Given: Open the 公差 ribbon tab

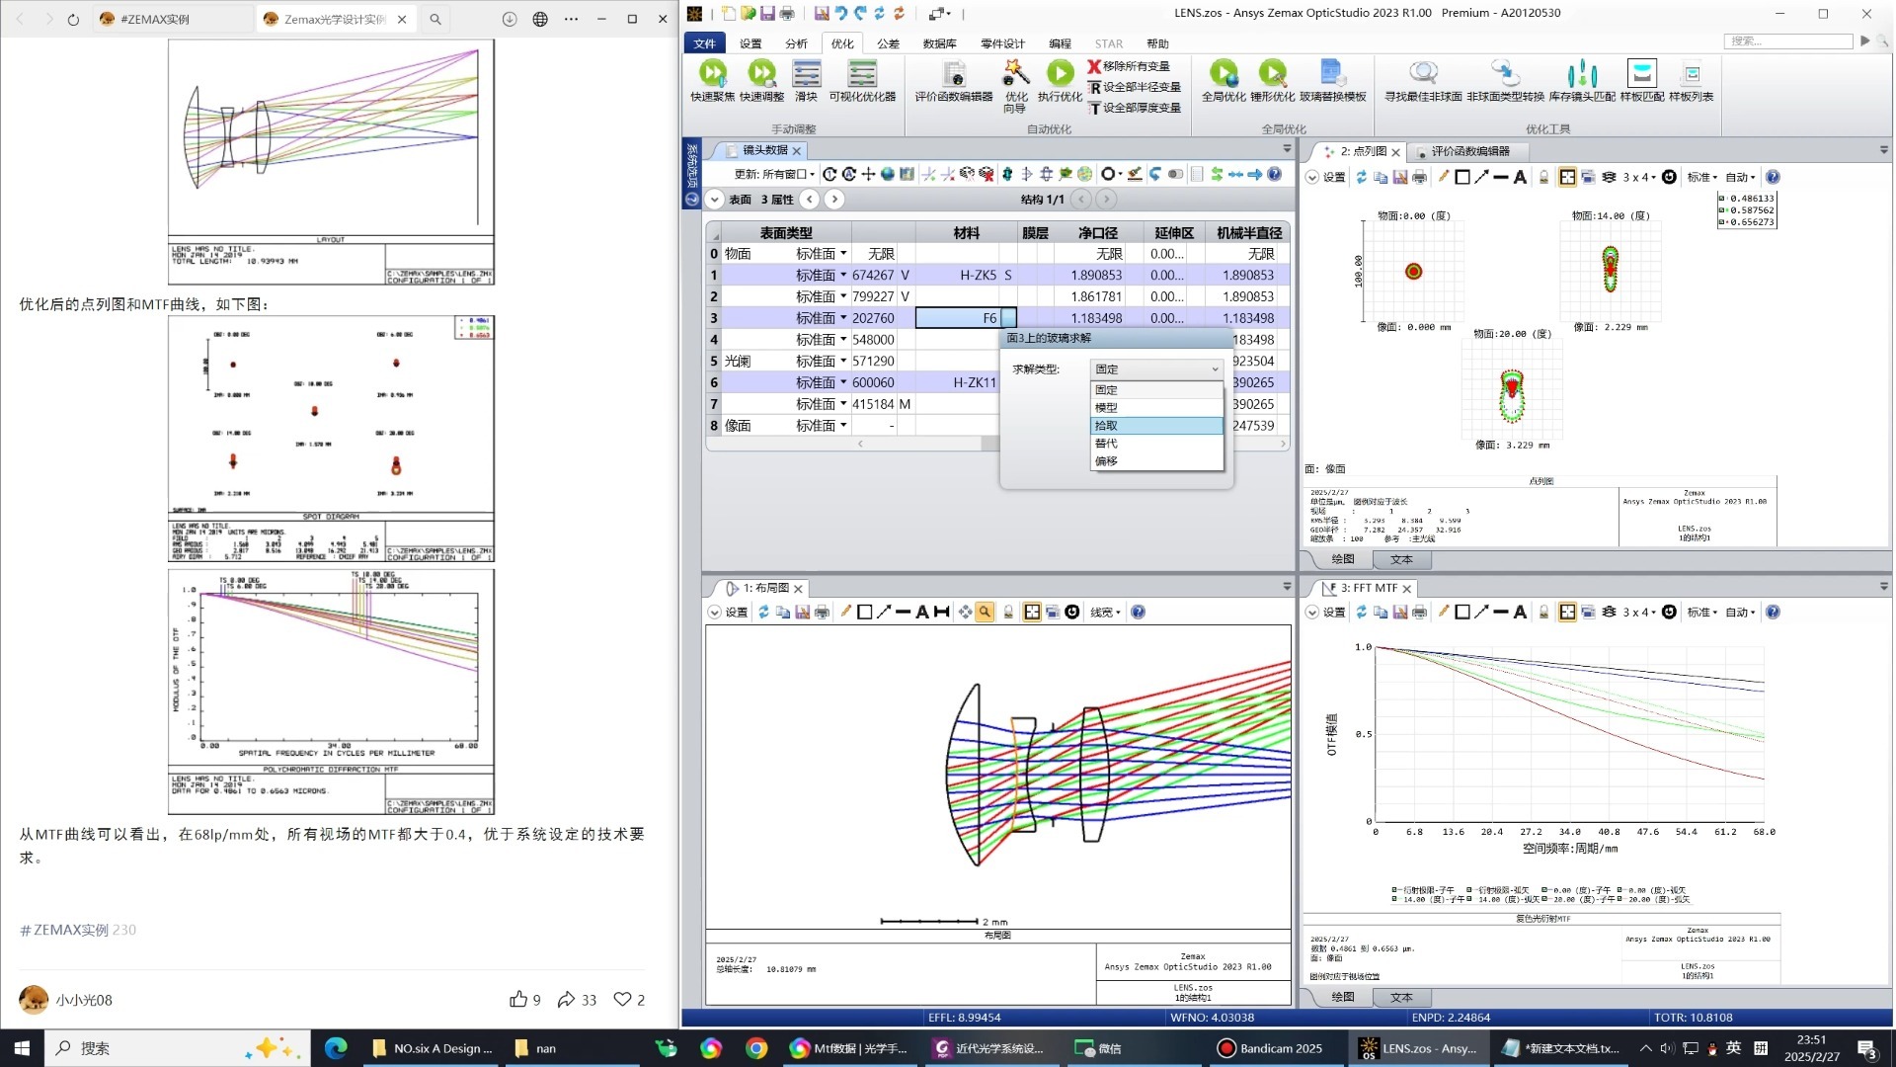Looking at the screenshot, I should pyautogui.click(x=888, y=43).
